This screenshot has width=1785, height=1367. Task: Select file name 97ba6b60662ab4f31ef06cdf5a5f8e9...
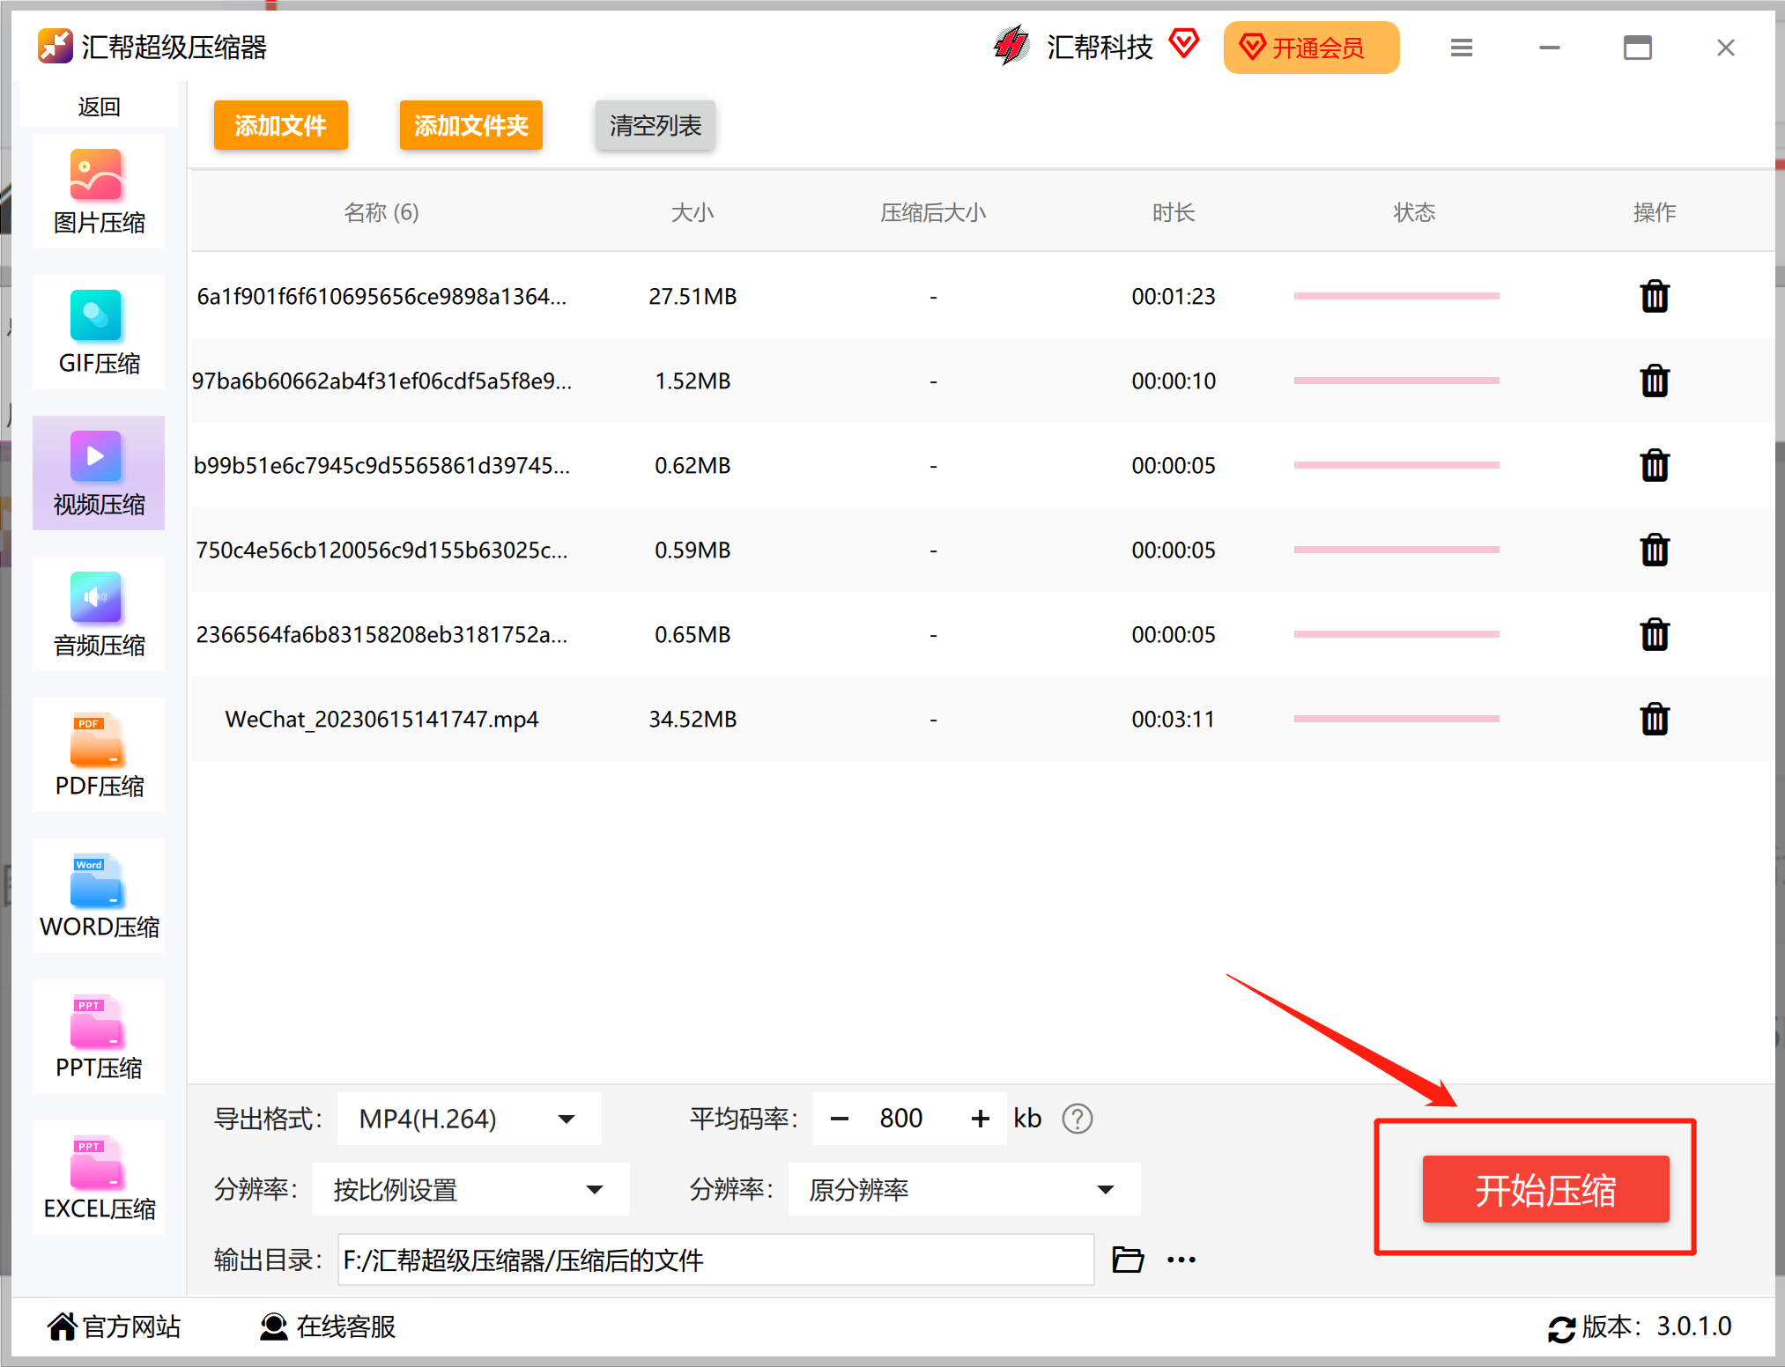(x=381, y=381)
